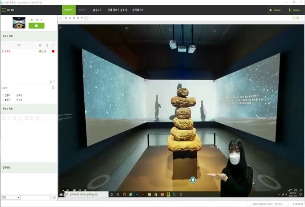Switch to the 영상모드 tab

tap(69, 10)
